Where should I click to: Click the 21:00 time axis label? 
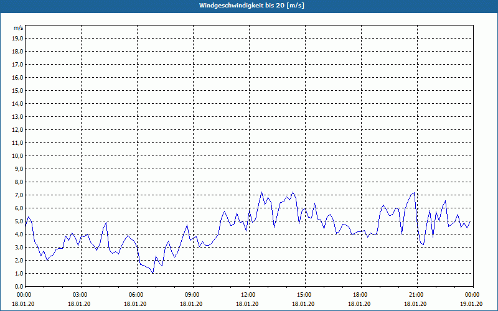pyautogui.click(x=417, y=295)
